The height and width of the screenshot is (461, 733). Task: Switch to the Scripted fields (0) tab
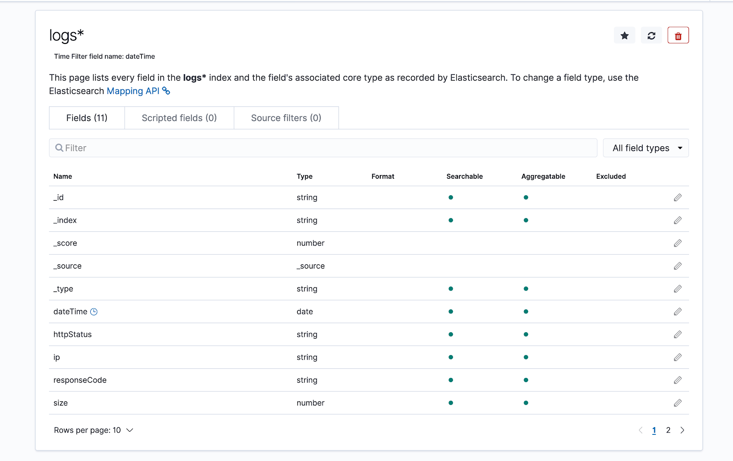[x=179, y=118]
